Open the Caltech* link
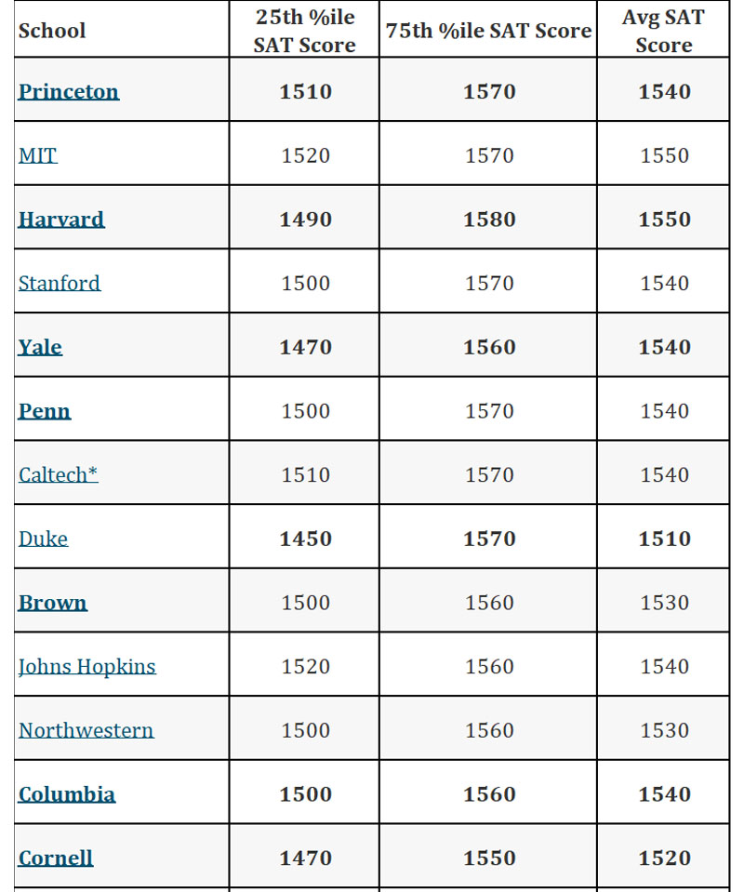Image resolution: width=744 pixels, height=892 pixels. coord(59,474)
